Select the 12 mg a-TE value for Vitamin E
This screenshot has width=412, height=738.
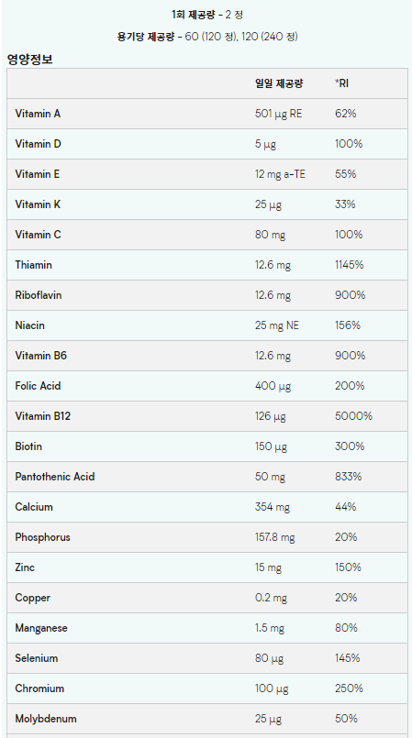(280, 174)
